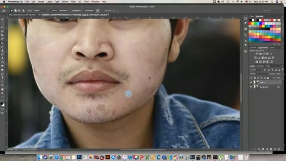Open the Patch mode Normal dropdown
Screen dimensions: 286x161
[x=41, y=11]
